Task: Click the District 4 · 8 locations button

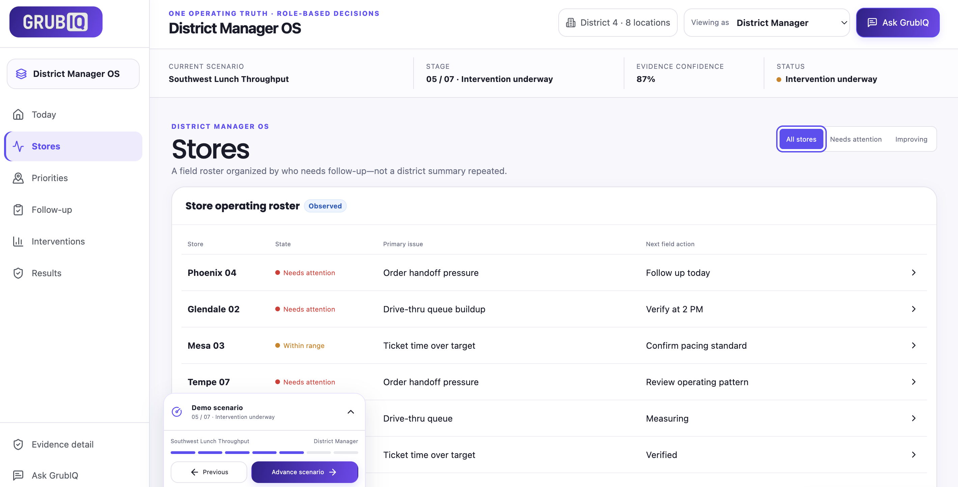Action: tap(617, 23)
